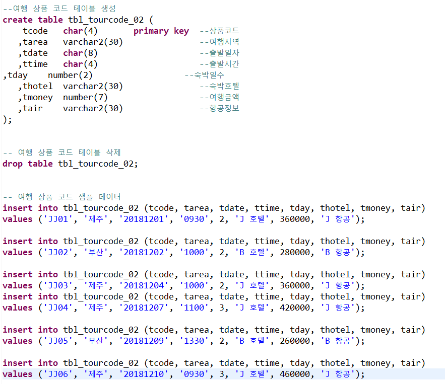Click the ',thotel' column name
445x384 pixels.
click(35, 86)
